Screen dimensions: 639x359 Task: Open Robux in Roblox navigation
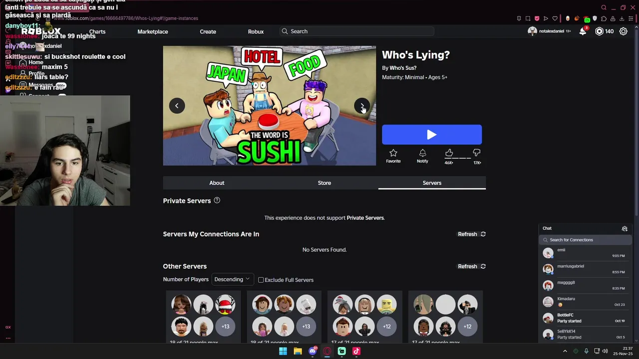[256, 31]
